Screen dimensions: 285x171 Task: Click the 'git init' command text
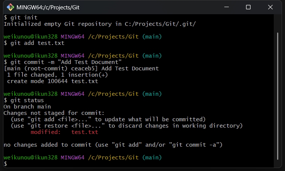24,18
